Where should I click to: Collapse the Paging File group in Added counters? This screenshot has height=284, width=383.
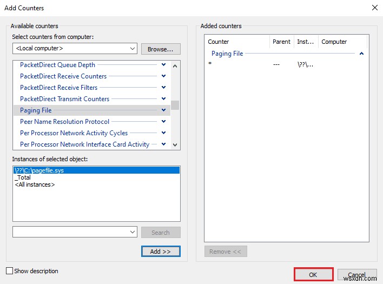[361, 54]
